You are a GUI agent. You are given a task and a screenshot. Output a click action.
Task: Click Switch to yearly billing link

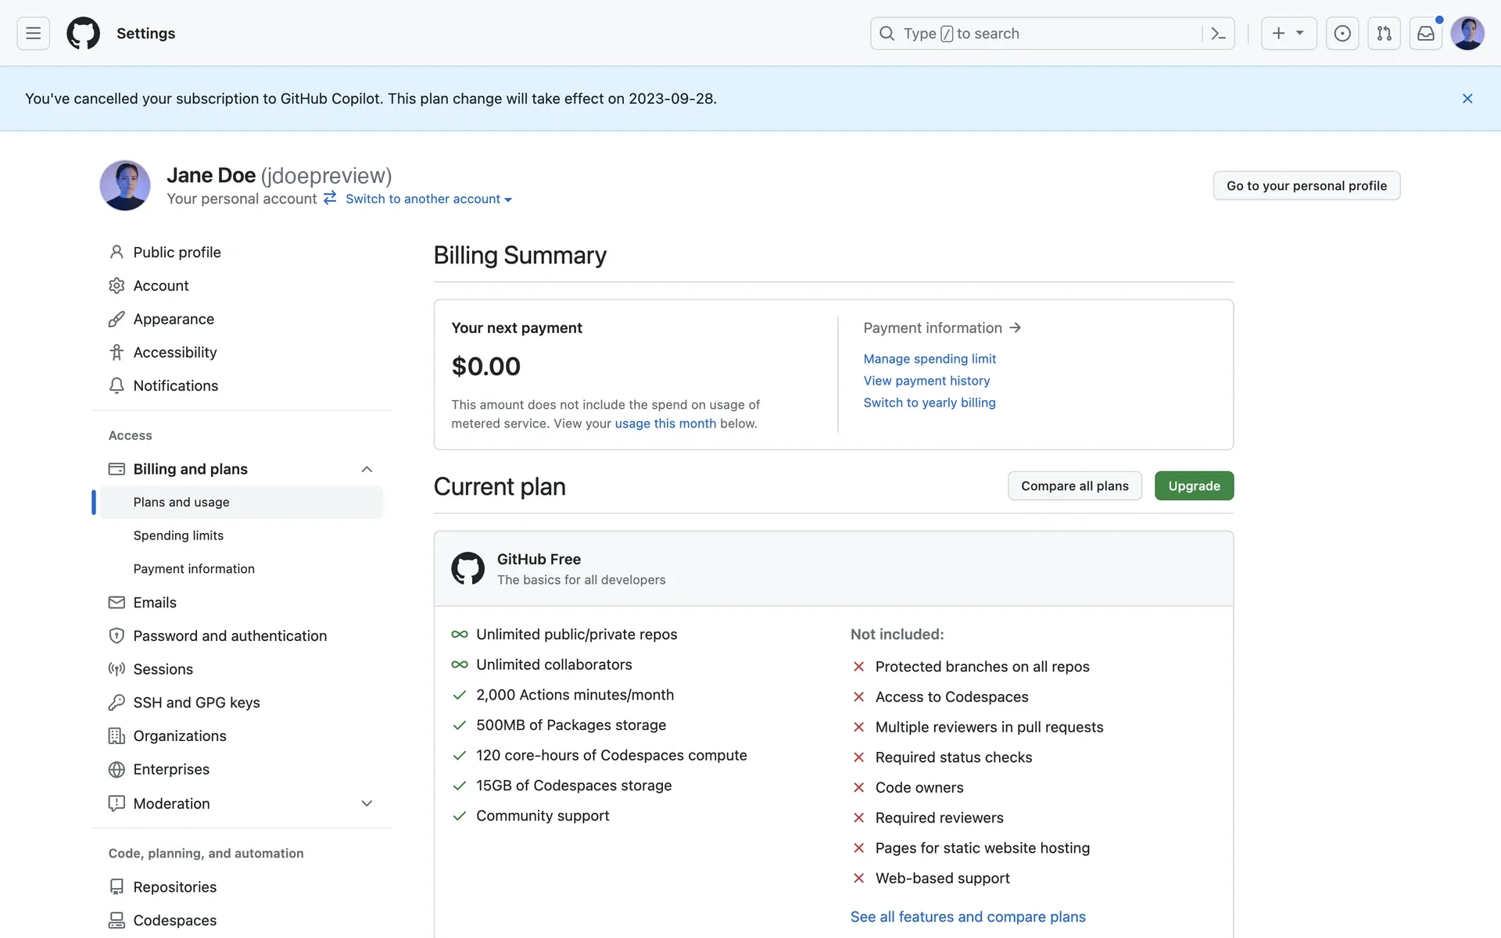[930, 403]
